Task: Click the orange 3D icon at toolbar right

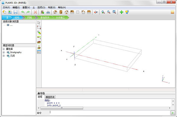Action: tap(172, 12)
